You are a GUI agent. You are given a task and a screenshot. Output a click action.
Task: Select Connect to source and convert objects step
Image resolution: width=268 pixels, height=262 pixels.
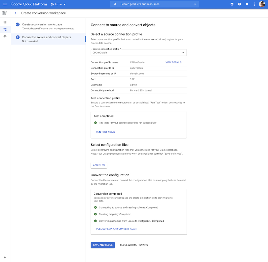(48, 39)
